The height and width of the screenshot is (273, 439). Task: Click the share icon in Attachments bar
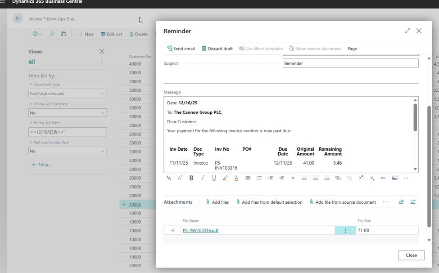coord(401,202)
